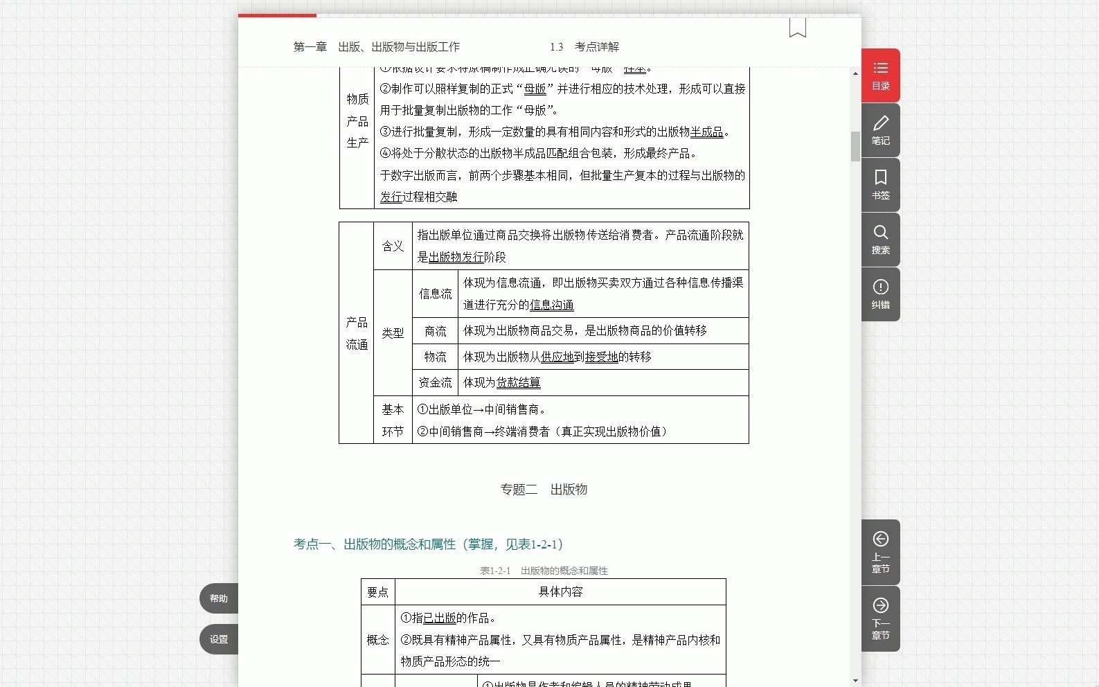Go to previous chapter 上一章节

click(x=880, y=552)
